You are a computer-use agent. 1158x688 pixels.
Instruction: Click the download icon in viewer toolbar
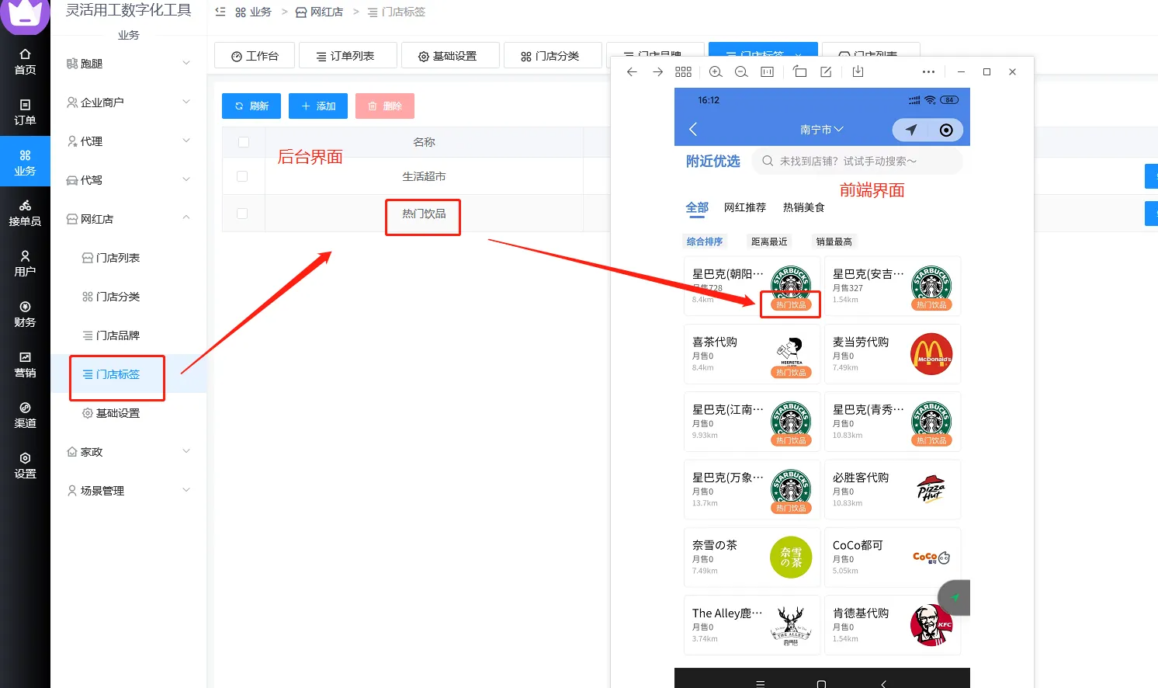pos(858,72)
